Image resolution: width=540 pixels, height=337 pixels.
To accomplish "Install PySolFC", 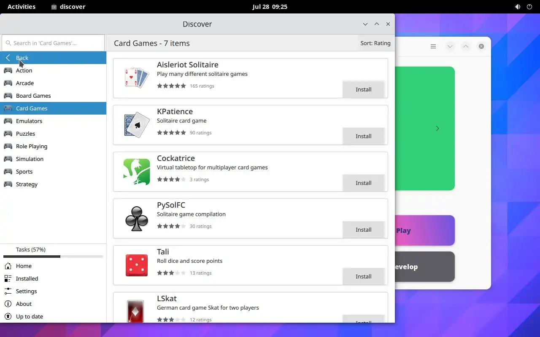I will click(x=363, y=230).
